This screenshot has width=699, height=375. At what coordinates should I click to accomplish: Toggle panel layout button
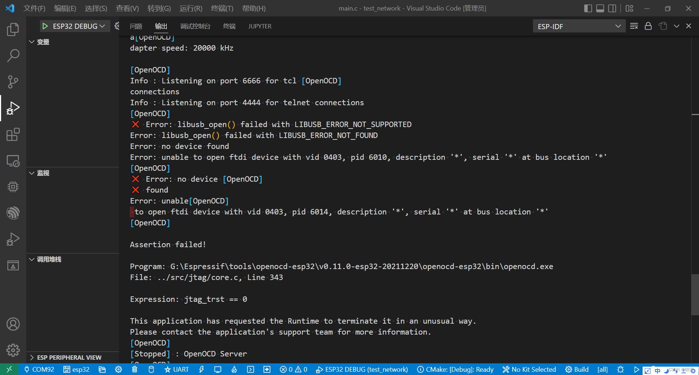coord(600,8)
